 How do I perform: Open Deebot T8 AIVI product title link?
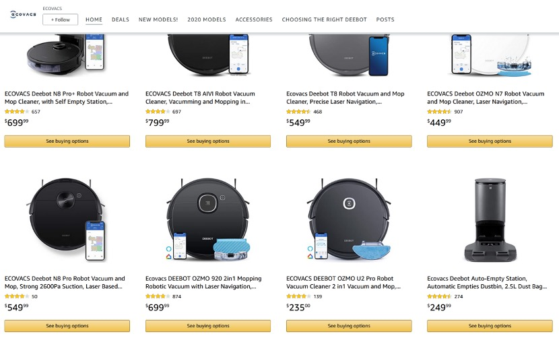[x=200, y=98]
